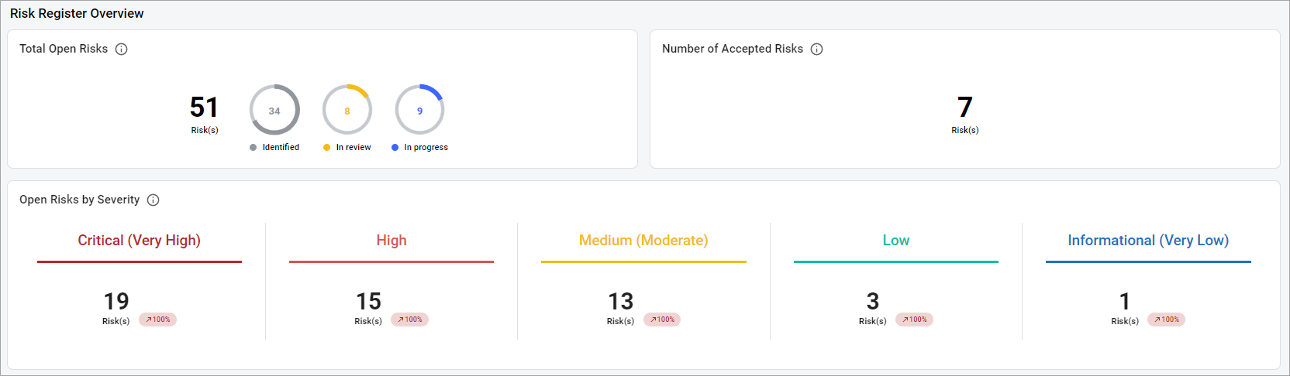The width and height of the screenshot is (1290, 376).
Task: Click the 19 critical risks count
Action: click(x=116, y=301)
